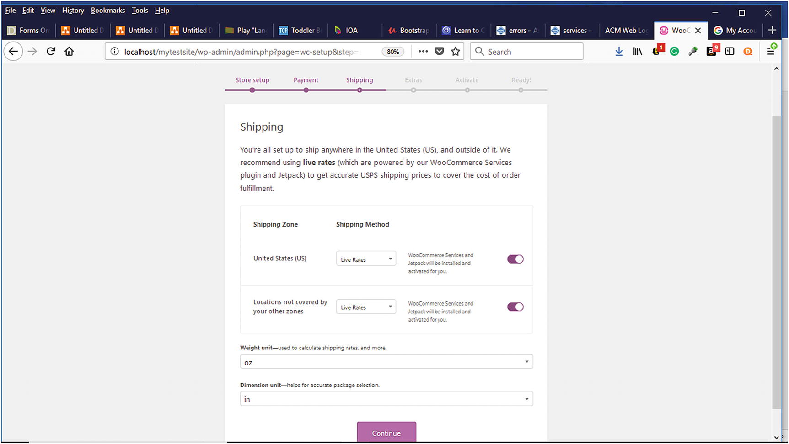Click the scrollbar up arrow
The height and width of the screenshot is (444, 789).
tap(777, 69)
